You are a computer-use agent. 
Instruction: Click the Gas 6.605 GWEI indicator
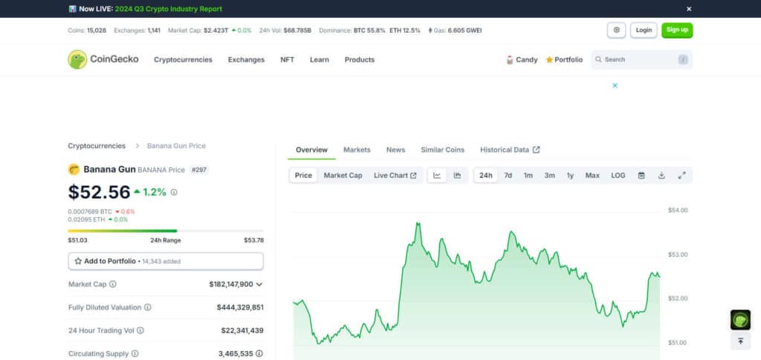pyautogui.click(x=455, y=30)
